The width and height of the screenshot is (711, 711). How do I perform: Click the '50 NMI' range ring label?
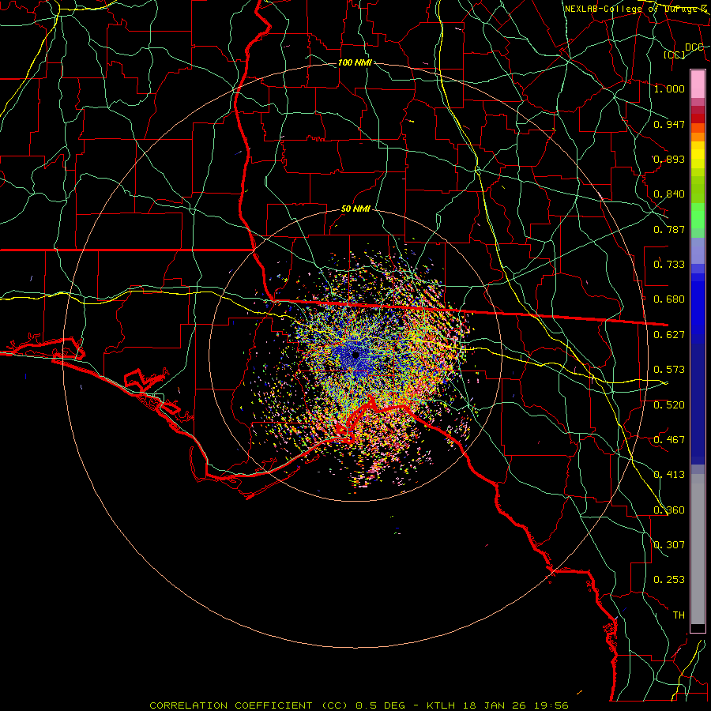[x=355, y=209]
